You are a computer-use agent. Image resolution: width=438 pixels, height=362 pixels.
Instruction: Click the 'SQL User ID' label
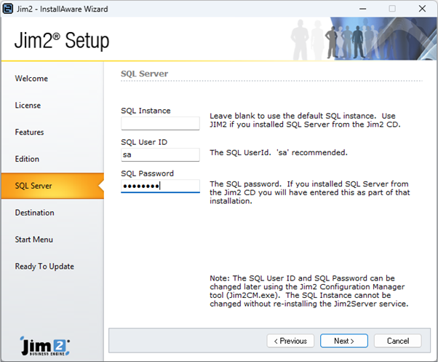144,142
